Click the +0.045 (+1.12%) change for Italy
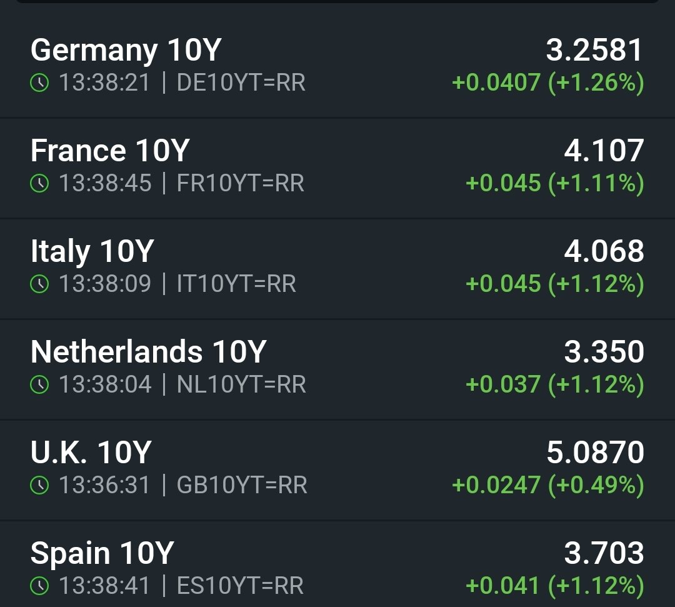 [x=555, y=284]
